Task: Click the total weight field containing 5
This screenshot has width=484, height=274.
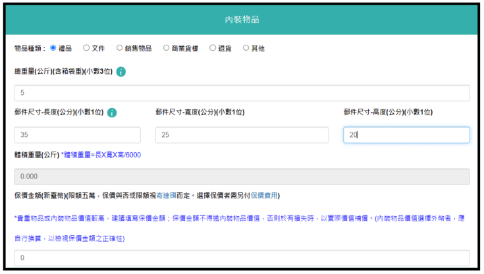Action: click(242, 93)
